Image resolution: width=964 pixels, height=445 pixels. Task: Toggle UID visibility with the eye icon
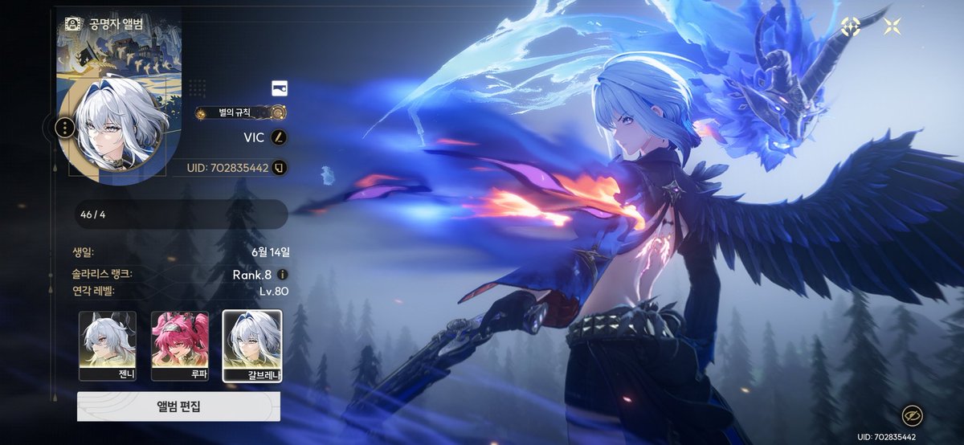[912, 415]
